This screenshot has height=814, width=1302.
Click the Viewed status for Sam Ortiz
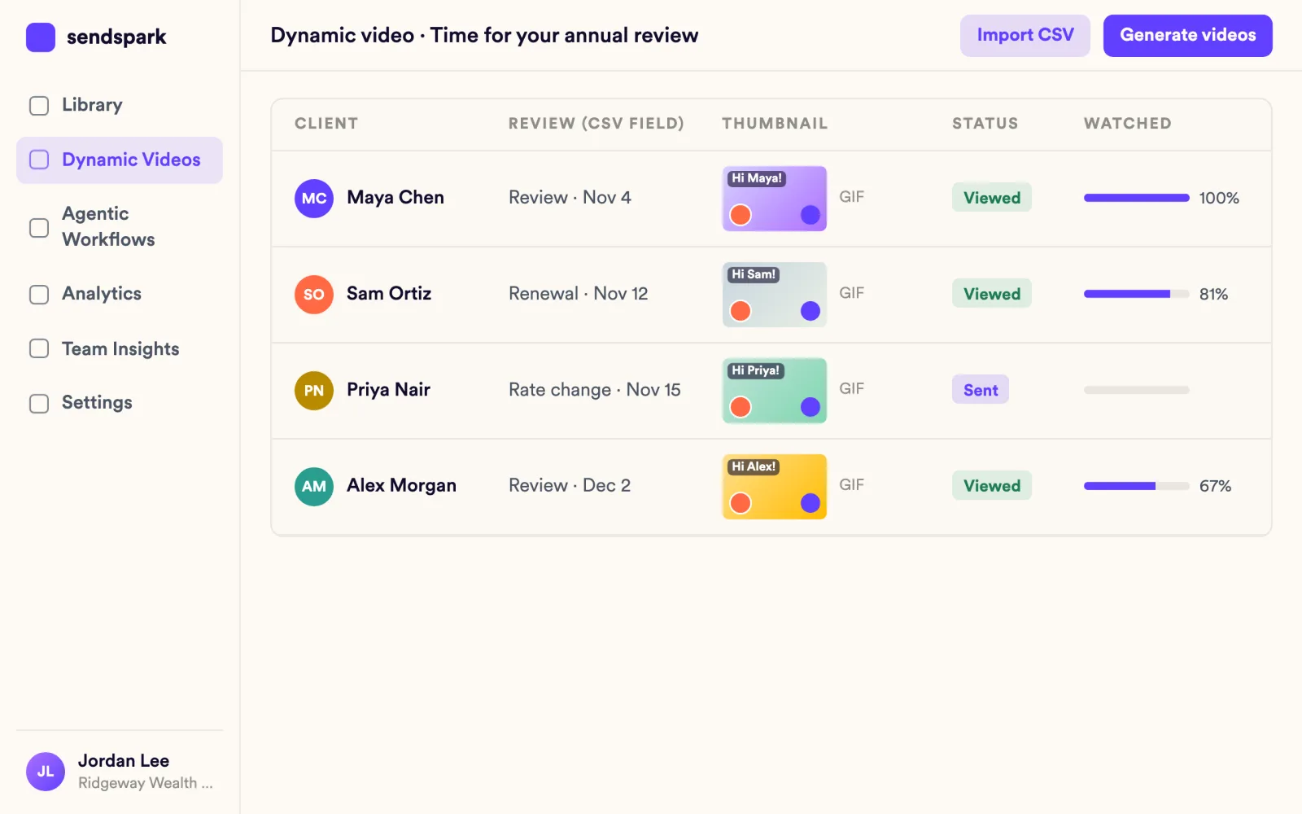(x=992, y=294)
